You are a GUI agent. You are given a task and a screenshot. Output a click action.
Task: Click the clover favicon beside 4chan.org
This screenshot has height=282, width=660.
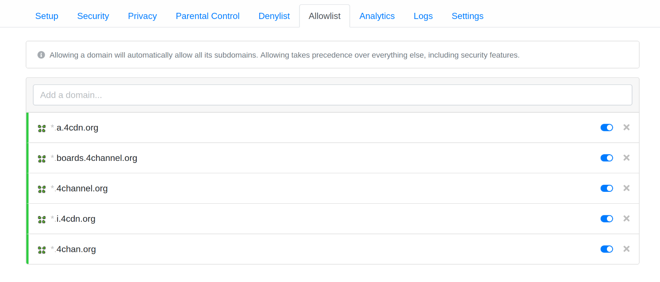(42, 250)
